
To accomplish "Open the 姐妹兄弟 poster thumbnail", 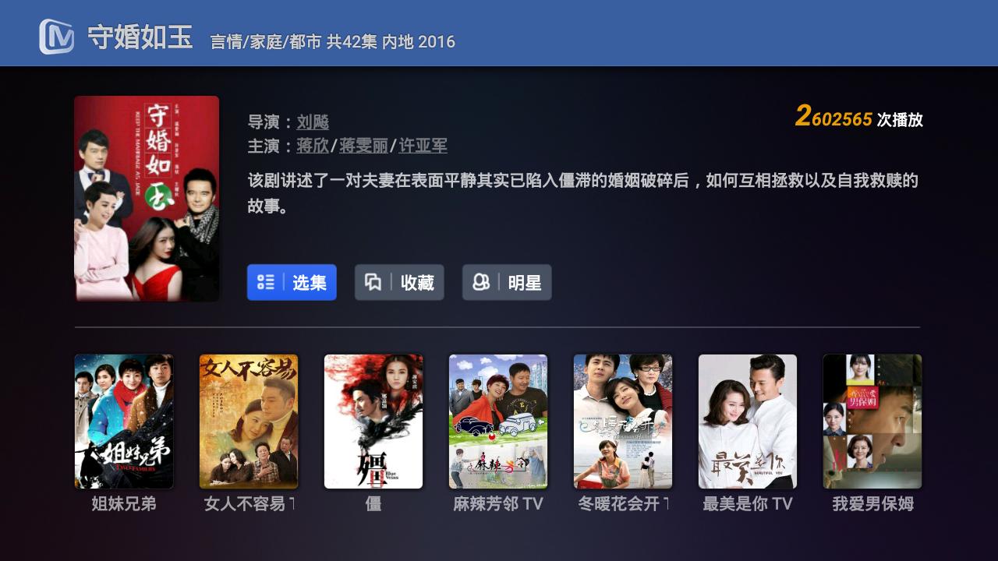I will click(x=124, y=422).
